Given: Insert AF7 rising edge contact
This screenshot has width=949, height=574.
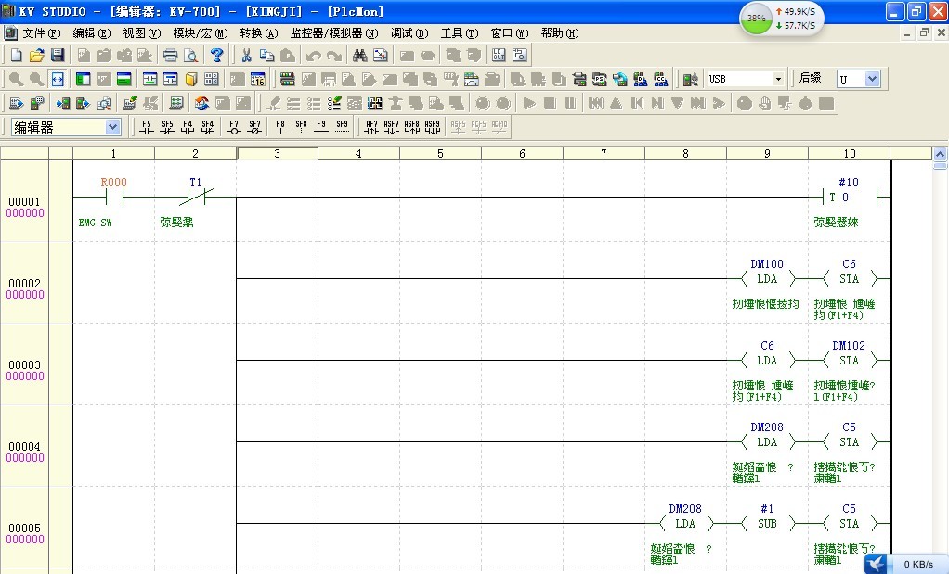Looking at the screenshot, I should (371, 127).
